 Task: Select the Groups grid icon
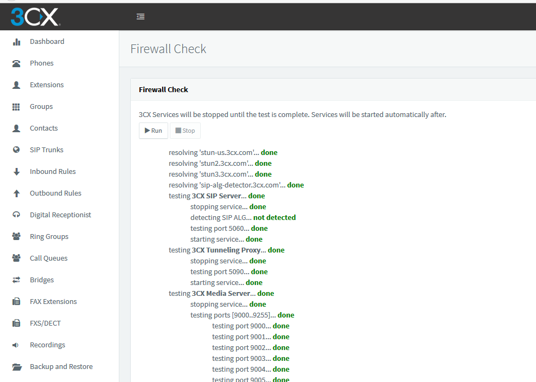[16, 107]
